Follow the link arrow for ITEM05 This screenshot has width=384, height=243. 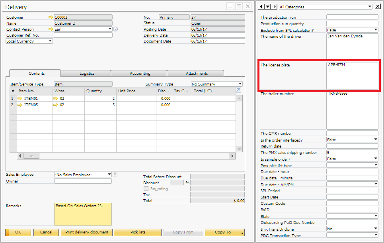pyautogui.click(x=20, y=105)
